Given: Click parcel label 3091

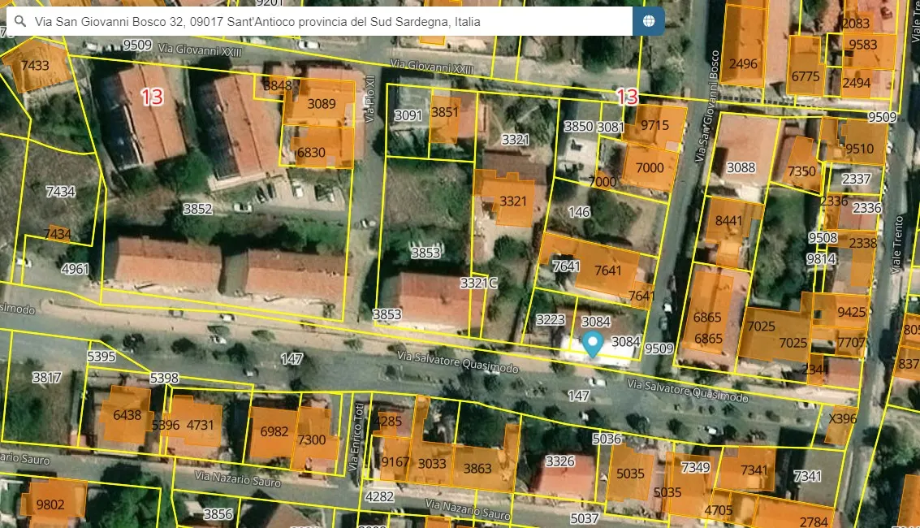Looking at the screenshot, I should pos(408,115).
